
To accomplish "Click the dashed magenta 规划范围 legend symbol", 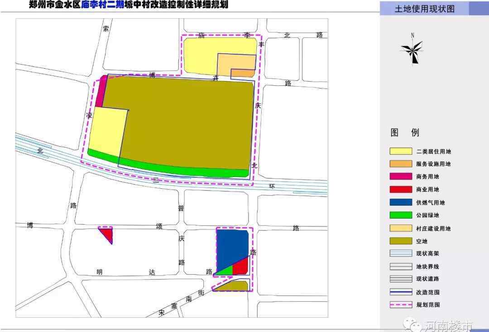I will pos(401,305).
